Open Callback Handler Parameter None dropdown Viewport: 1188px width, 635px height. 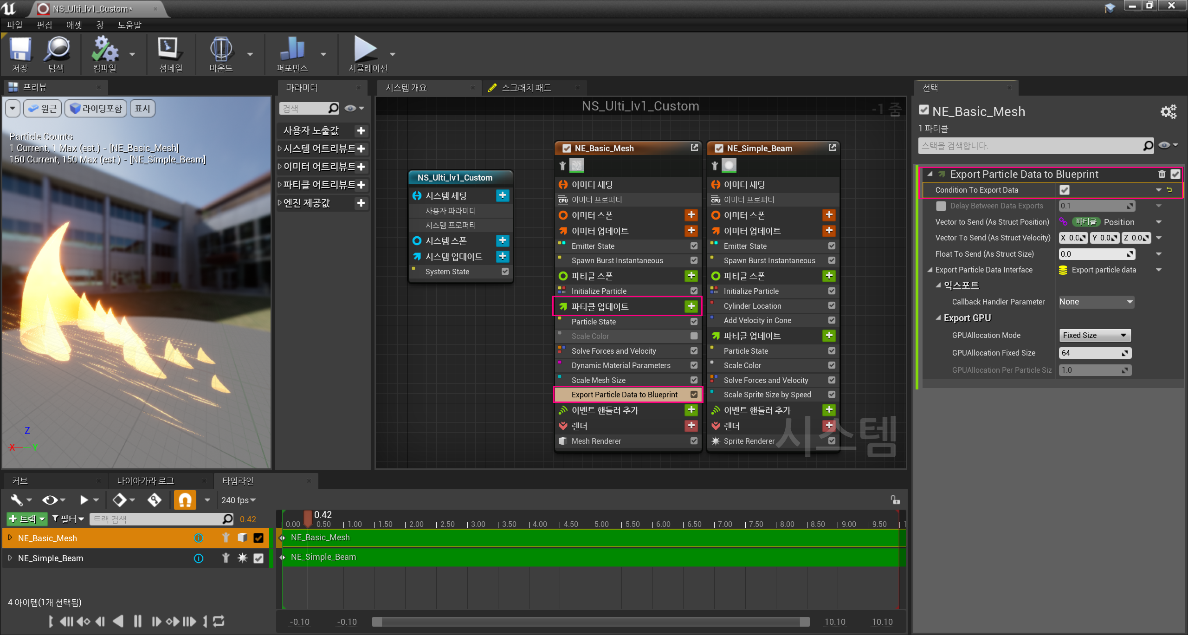coord(1096,302)
